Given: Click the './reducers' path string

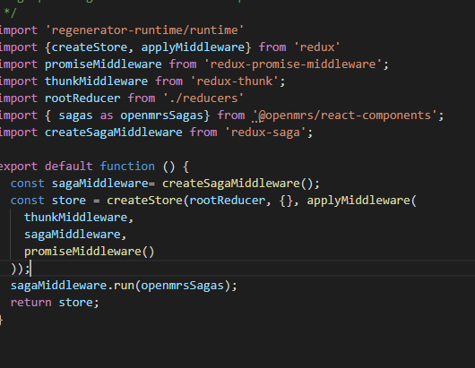Looking at the screenshot, I should (203, 98).
